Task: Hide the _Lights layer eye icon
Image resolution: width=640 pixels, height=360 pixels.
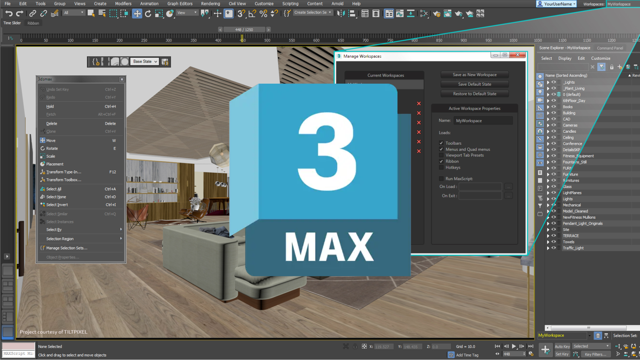Action: coord(554,82)
